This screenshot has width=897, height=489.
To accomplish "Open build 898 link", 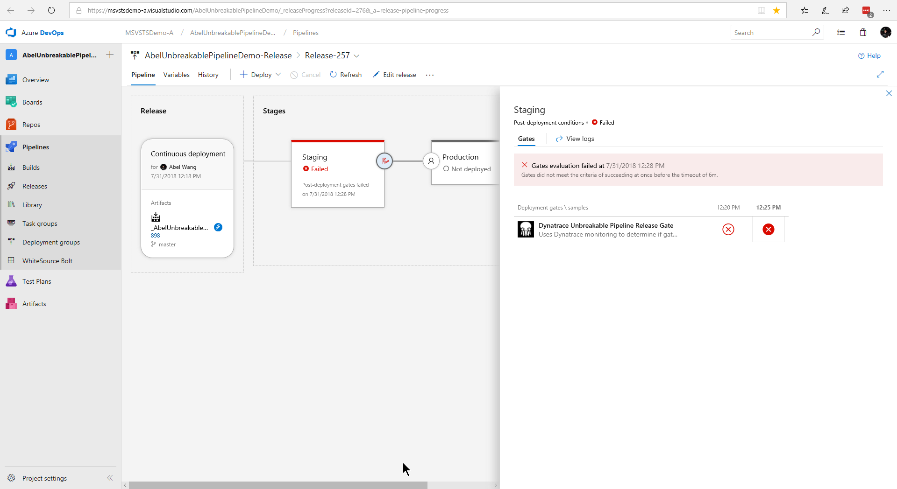I will click(156, 236).
